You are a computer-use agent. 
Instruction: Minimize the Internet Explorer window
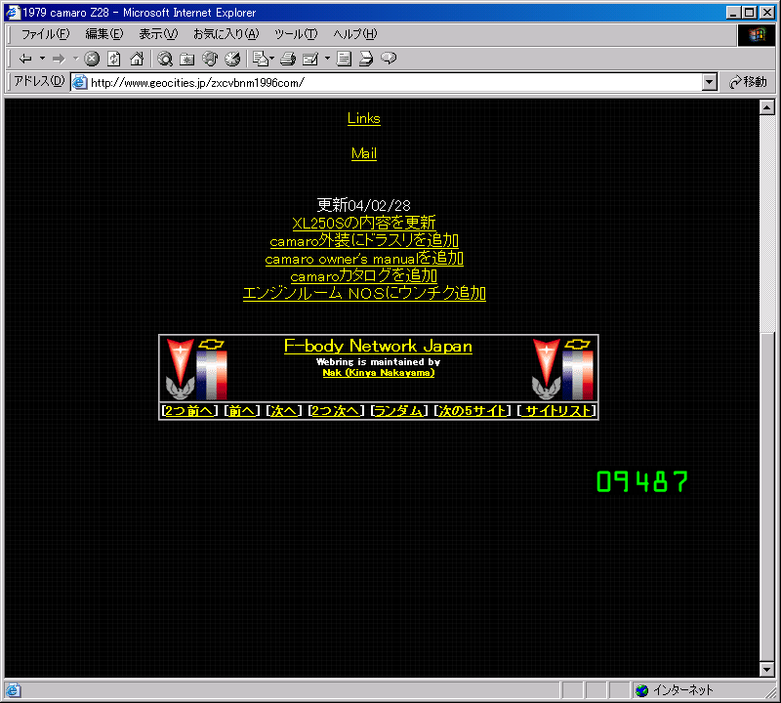pos(733,13)
